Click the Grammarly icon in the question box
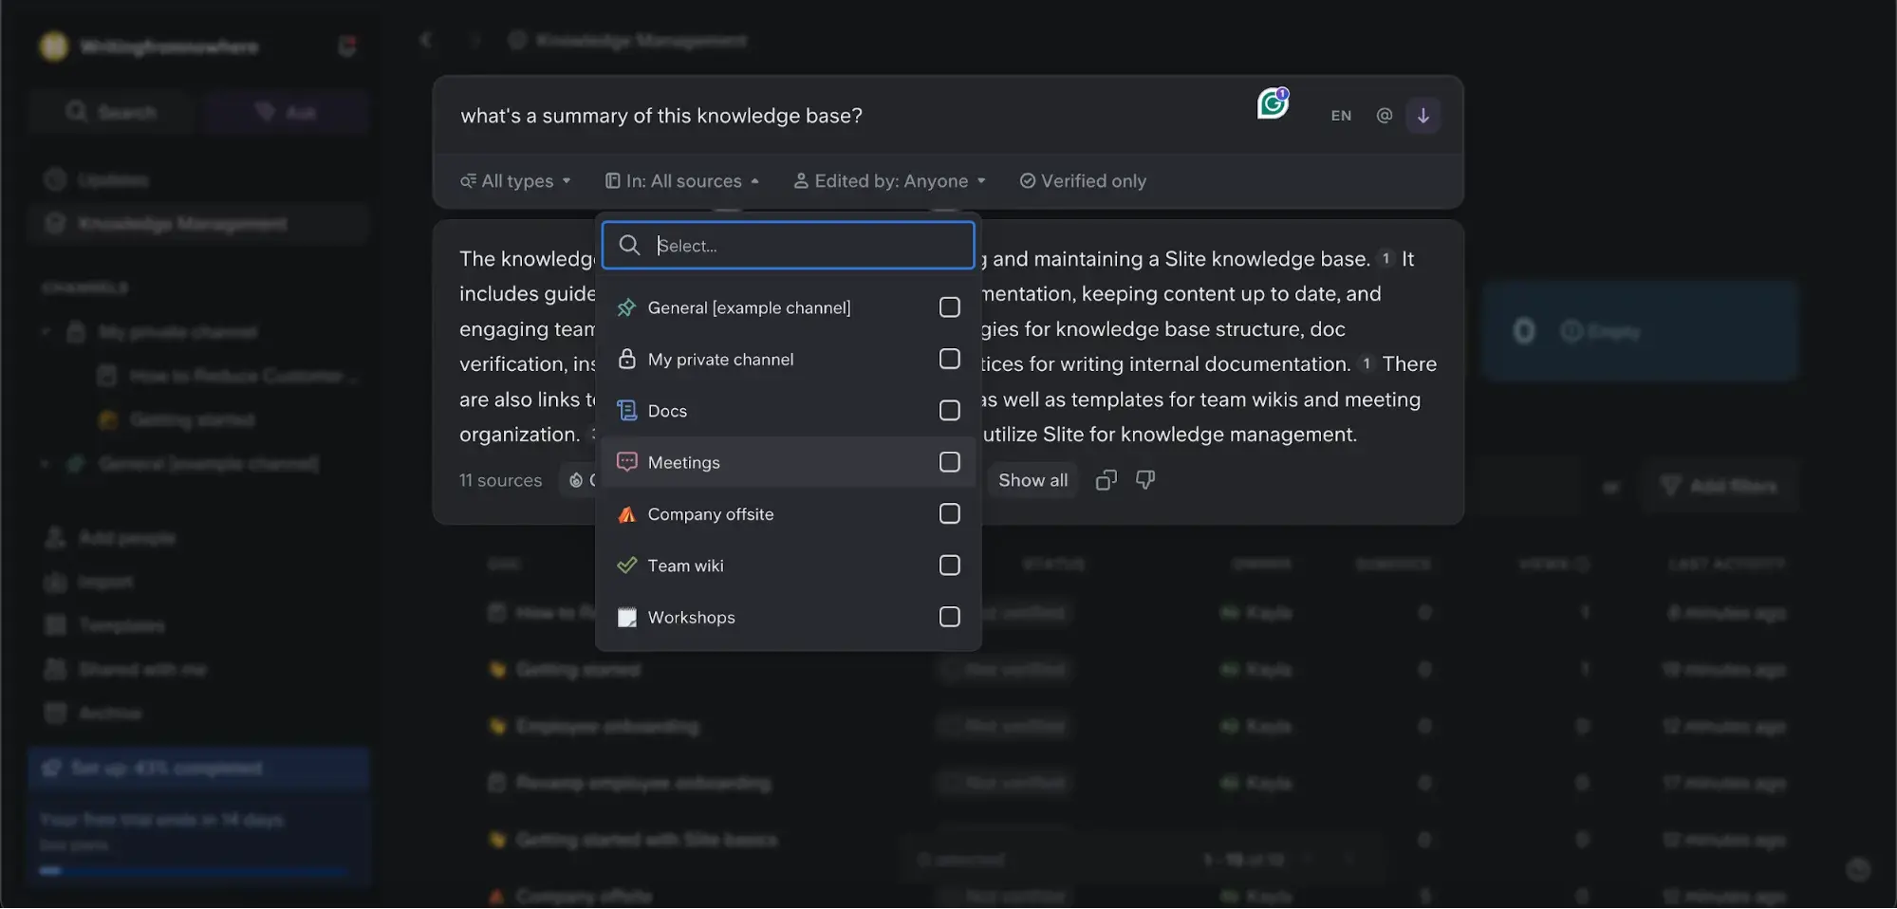 1272,103
